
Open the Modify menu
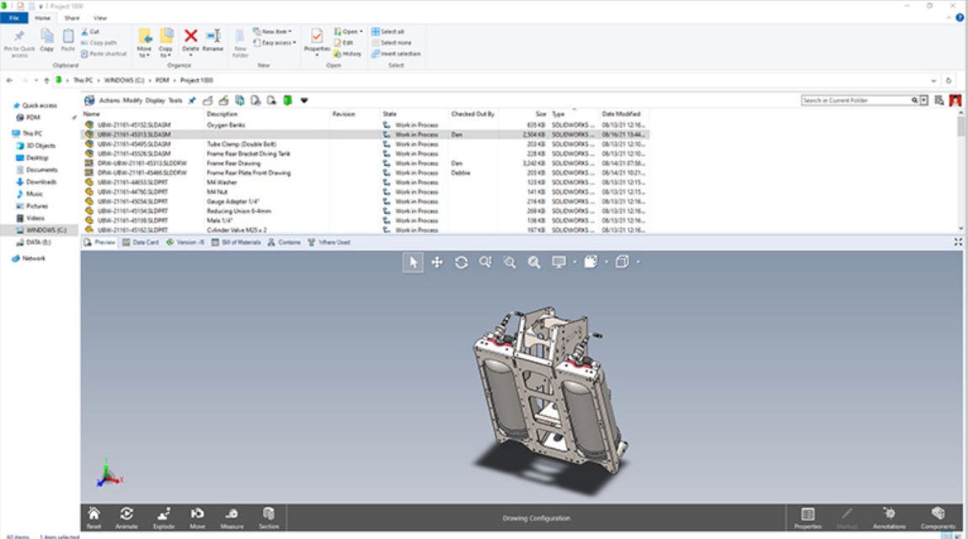[x=132, y=100]
